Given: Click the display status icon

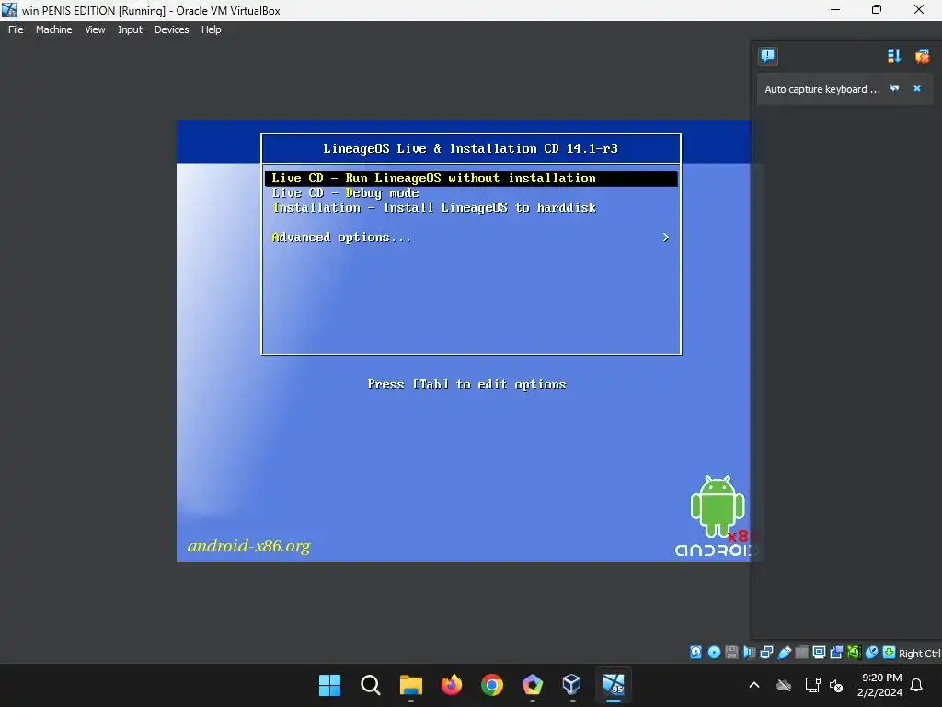Looking at the screenshot, I should coord(819,653).
